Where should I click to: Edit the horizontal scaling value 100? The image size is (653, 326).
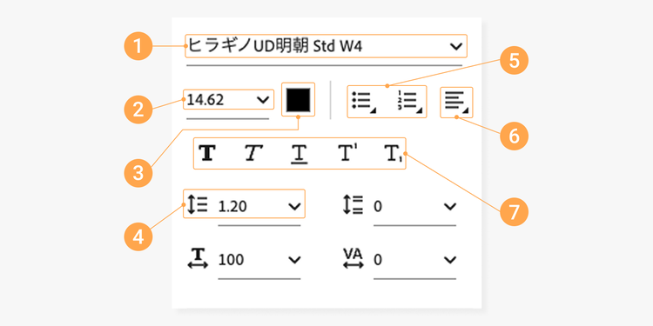point(232,260)
